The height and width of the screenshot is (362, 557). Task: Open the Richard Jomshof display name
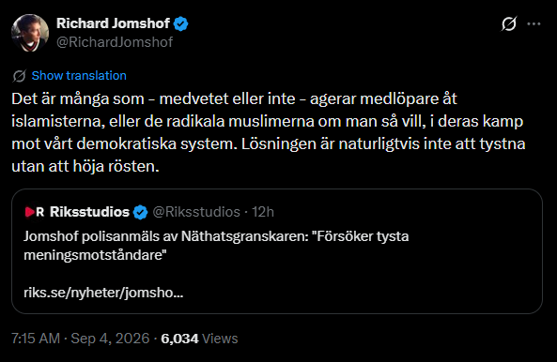(x=113, y=23)
